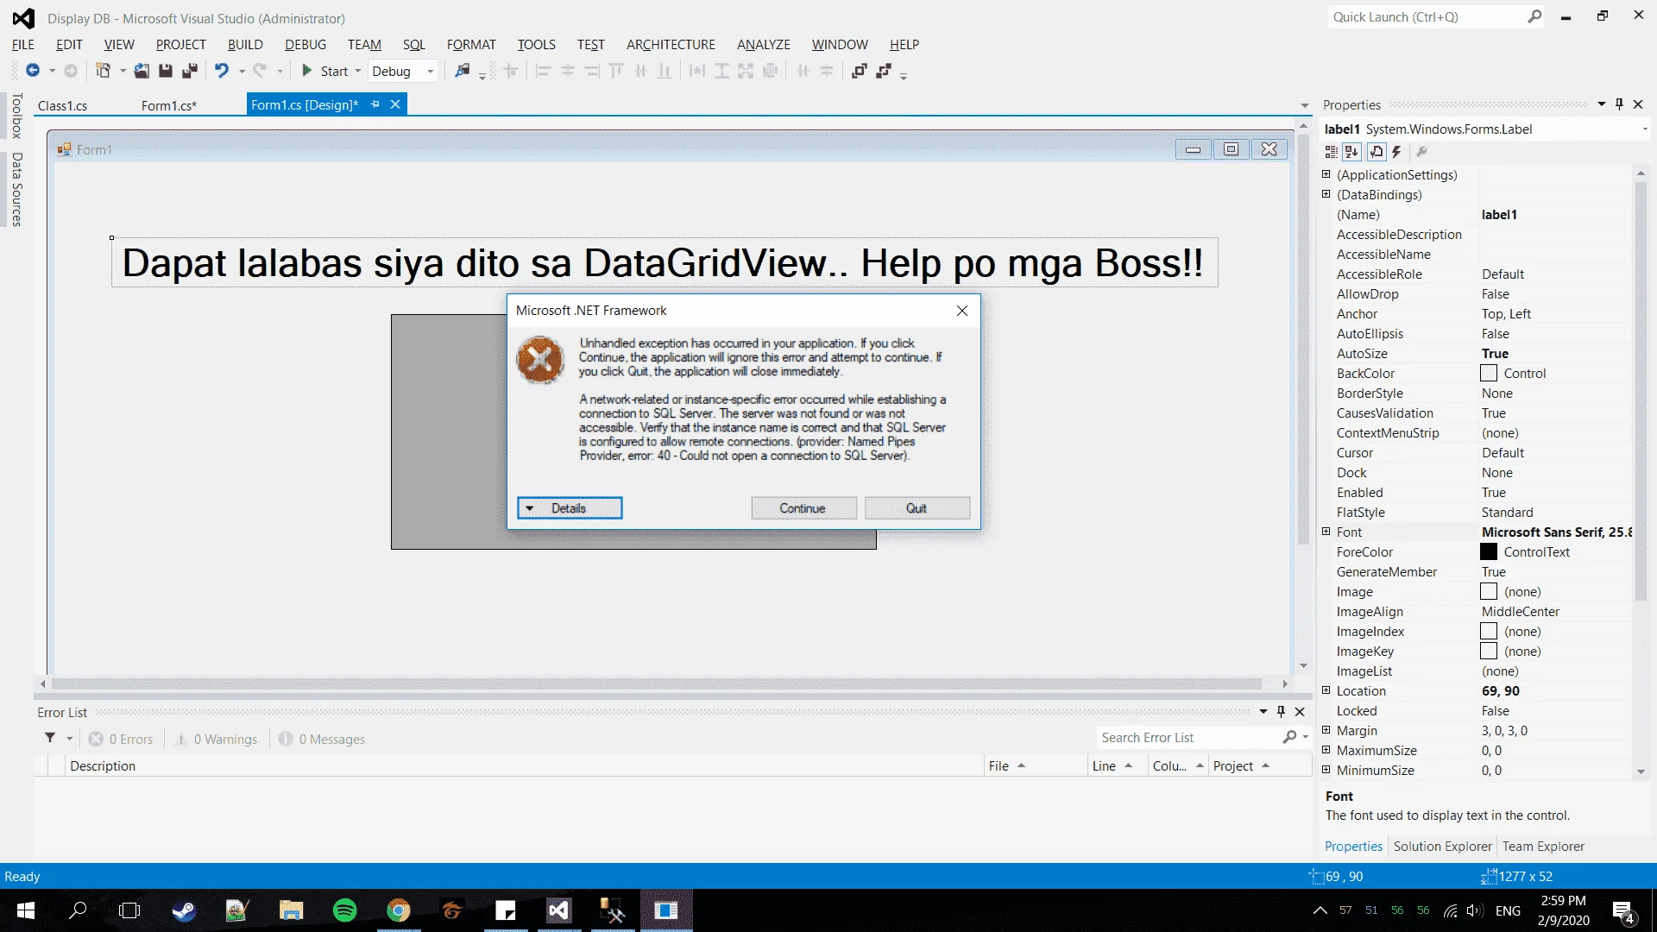
Task: Click the Quick Launch search magnifier icon
Action: 1534,16
